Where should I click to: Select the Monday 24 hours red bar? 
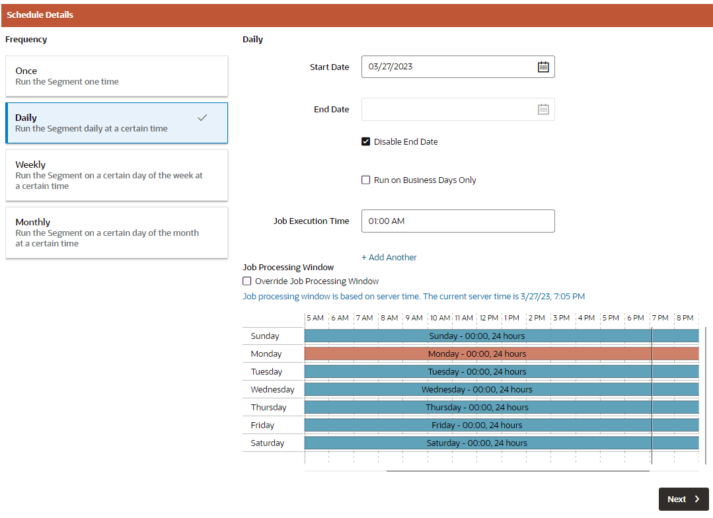tap(502, 354)
